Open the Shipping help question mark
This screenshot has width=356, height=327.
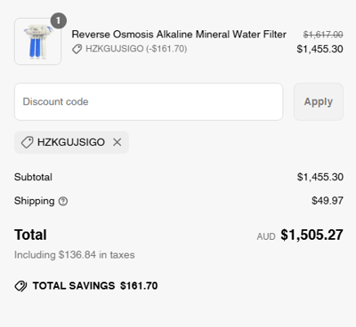(x=63, y=202)
